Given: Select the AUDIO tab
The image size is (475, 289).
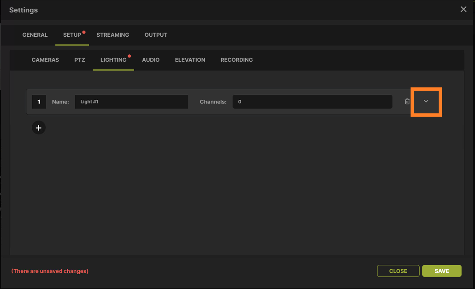Looking at the screenshot, I should coord(151,60).
